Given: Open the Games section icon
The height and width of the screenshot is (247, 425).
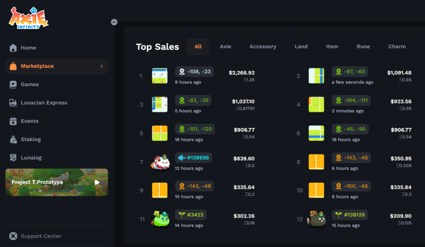Looking at the screenshot, I should click(x=13, y=84).
